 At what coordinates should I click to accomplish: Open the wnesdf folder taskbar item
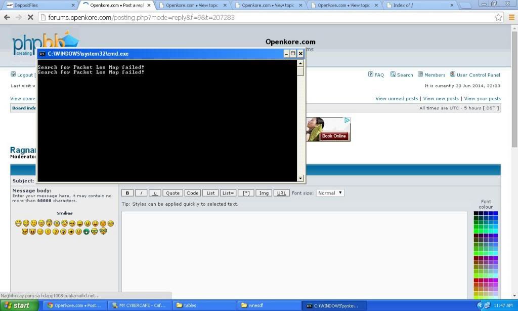pyautogui.click(x=269, y=305)
